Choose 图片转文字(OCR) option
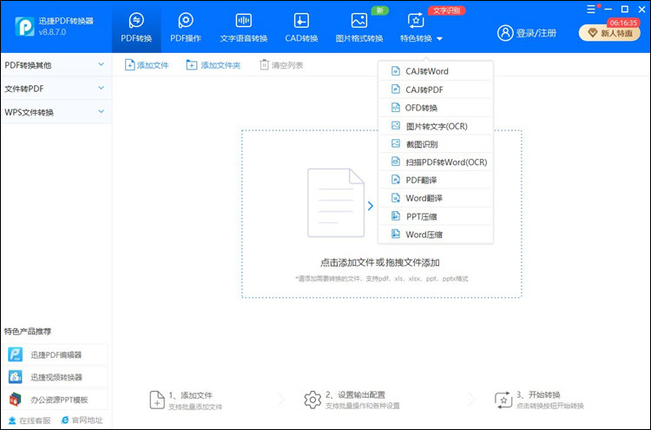 pos(436,126)
